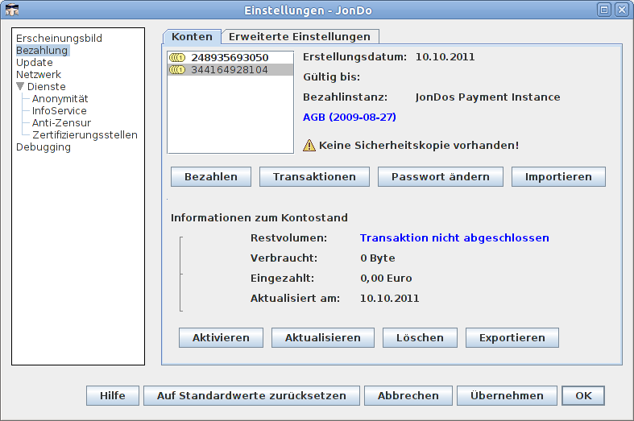Open the Netzwerk settings category

point(39,74)
